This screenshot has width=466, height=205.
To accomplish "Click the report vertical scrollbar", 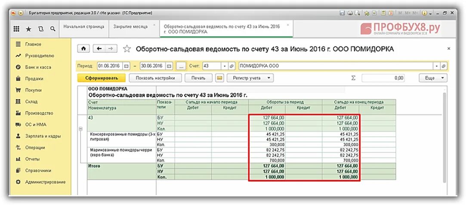I will coord(444,138).
